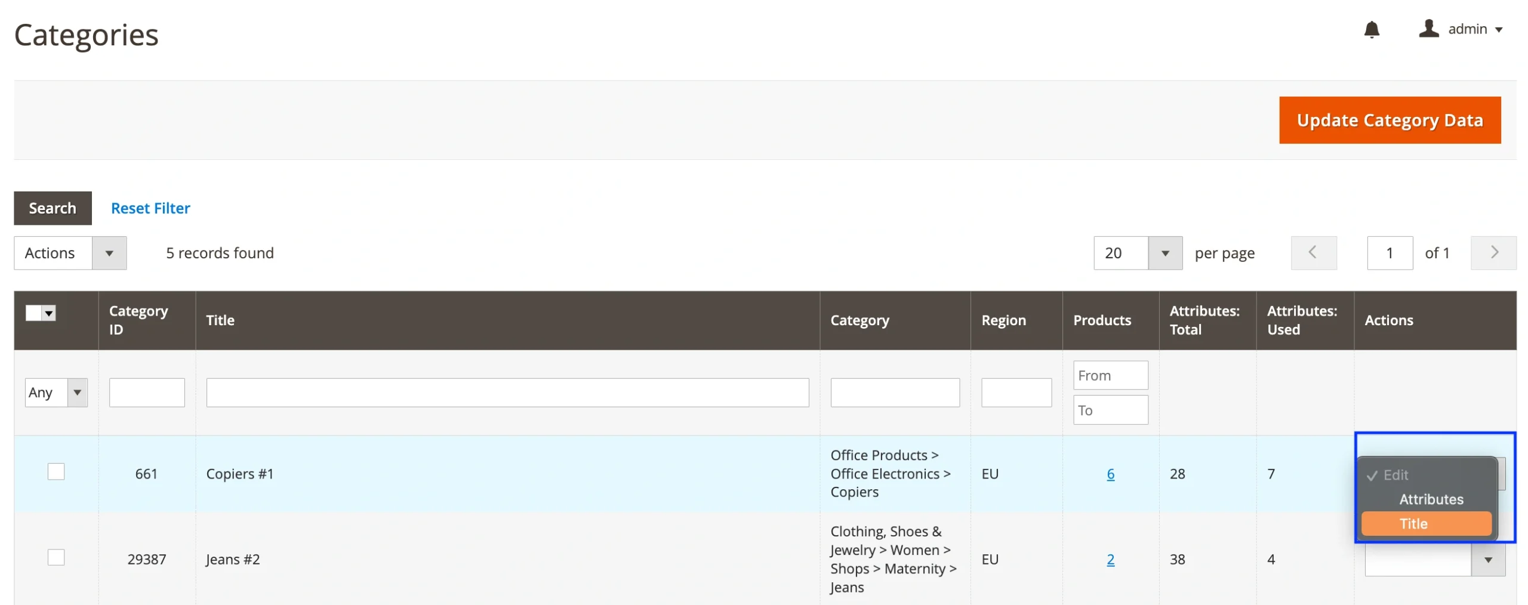Open the Any filter dropdown
Screen dimensions: 1528x605
(77, 392)
